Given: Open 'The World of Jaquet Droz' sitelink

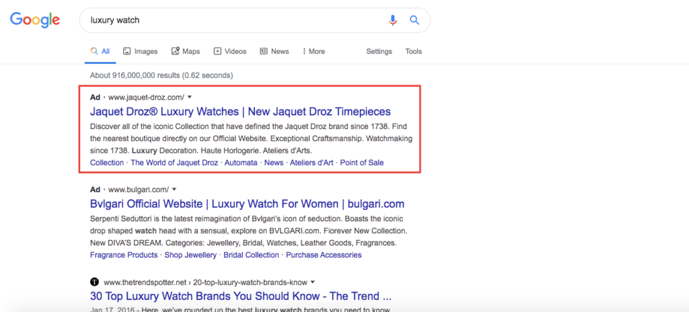Looking at the screenshot, I should 174,163.
